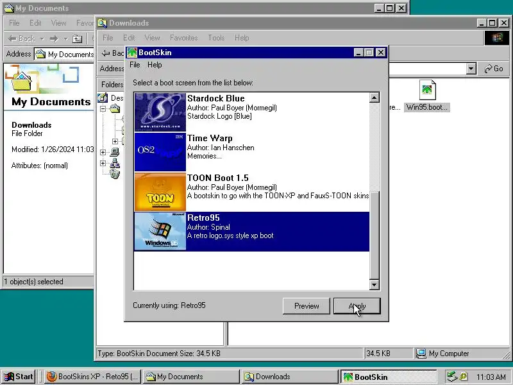
Task: Click the TOON Boot 1.5 title text
Action: point(218,178)
